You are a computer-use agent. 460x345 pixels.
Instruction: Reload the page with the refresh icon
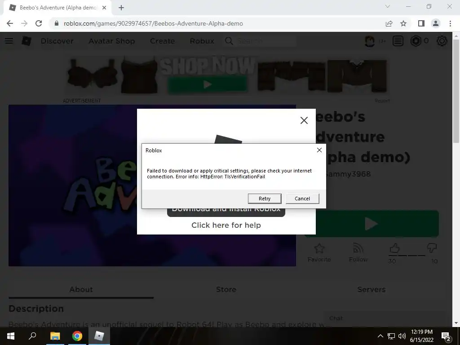(x=39, y=23)
